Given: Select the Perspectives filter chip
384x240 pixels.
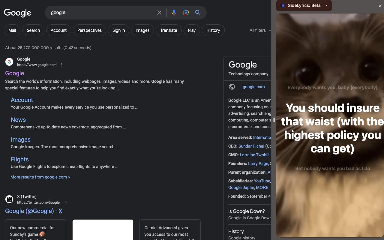Looking at the screenshot, I should (89, 30).
